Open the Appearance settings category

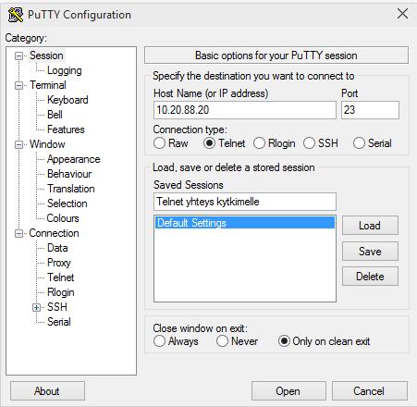pyautogui.click(x=74, y=159)
